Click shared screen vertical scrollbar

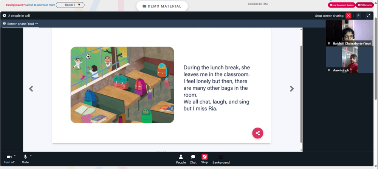coord(301,94)
